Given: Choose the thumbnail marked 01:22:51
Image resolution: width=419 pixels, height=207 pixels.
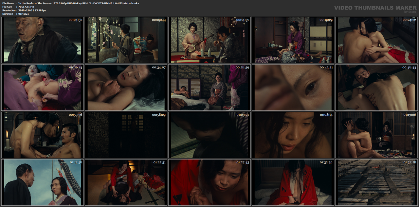Looking at the screenshot, I should click(x=126, y=182).
